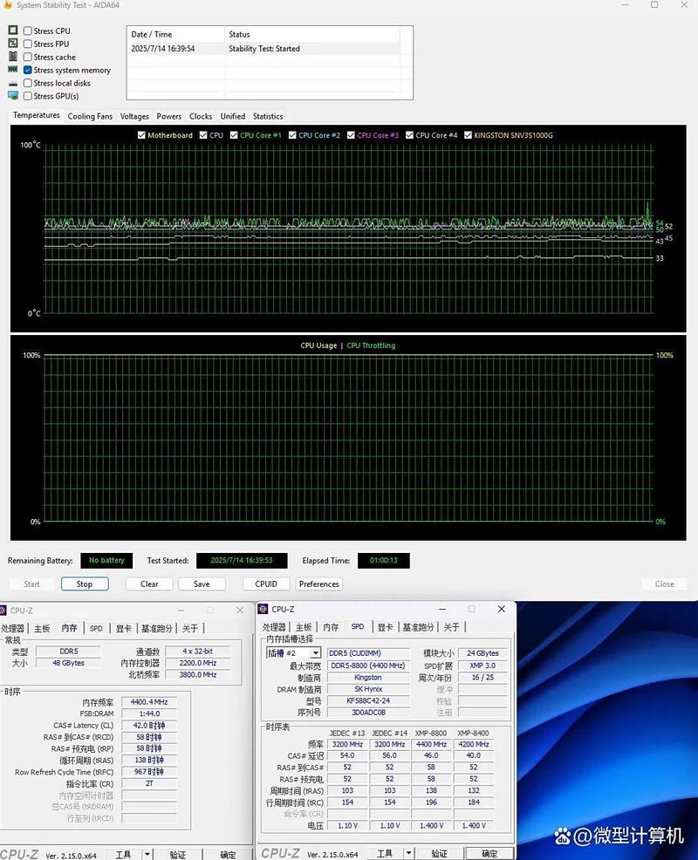The width and height of the screenshot is (698, 860).
Task: Open the SPD tab in left CPU-Z
Action: tap(96, 629)
